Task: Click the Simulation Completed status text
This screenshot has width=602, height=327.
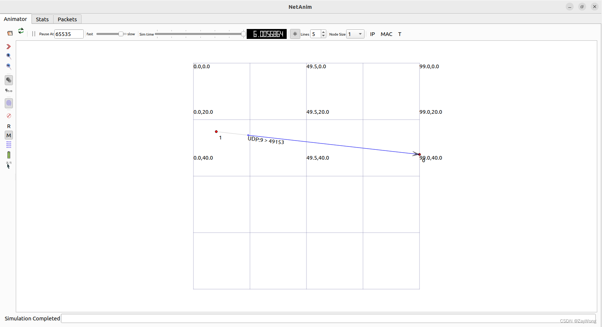Action: click(32, 319)
